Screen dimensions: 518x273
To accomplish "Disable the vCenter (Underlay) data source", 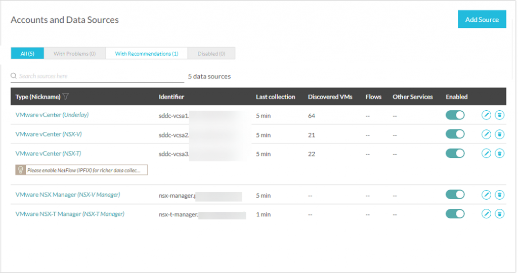I will pos(455,115).
